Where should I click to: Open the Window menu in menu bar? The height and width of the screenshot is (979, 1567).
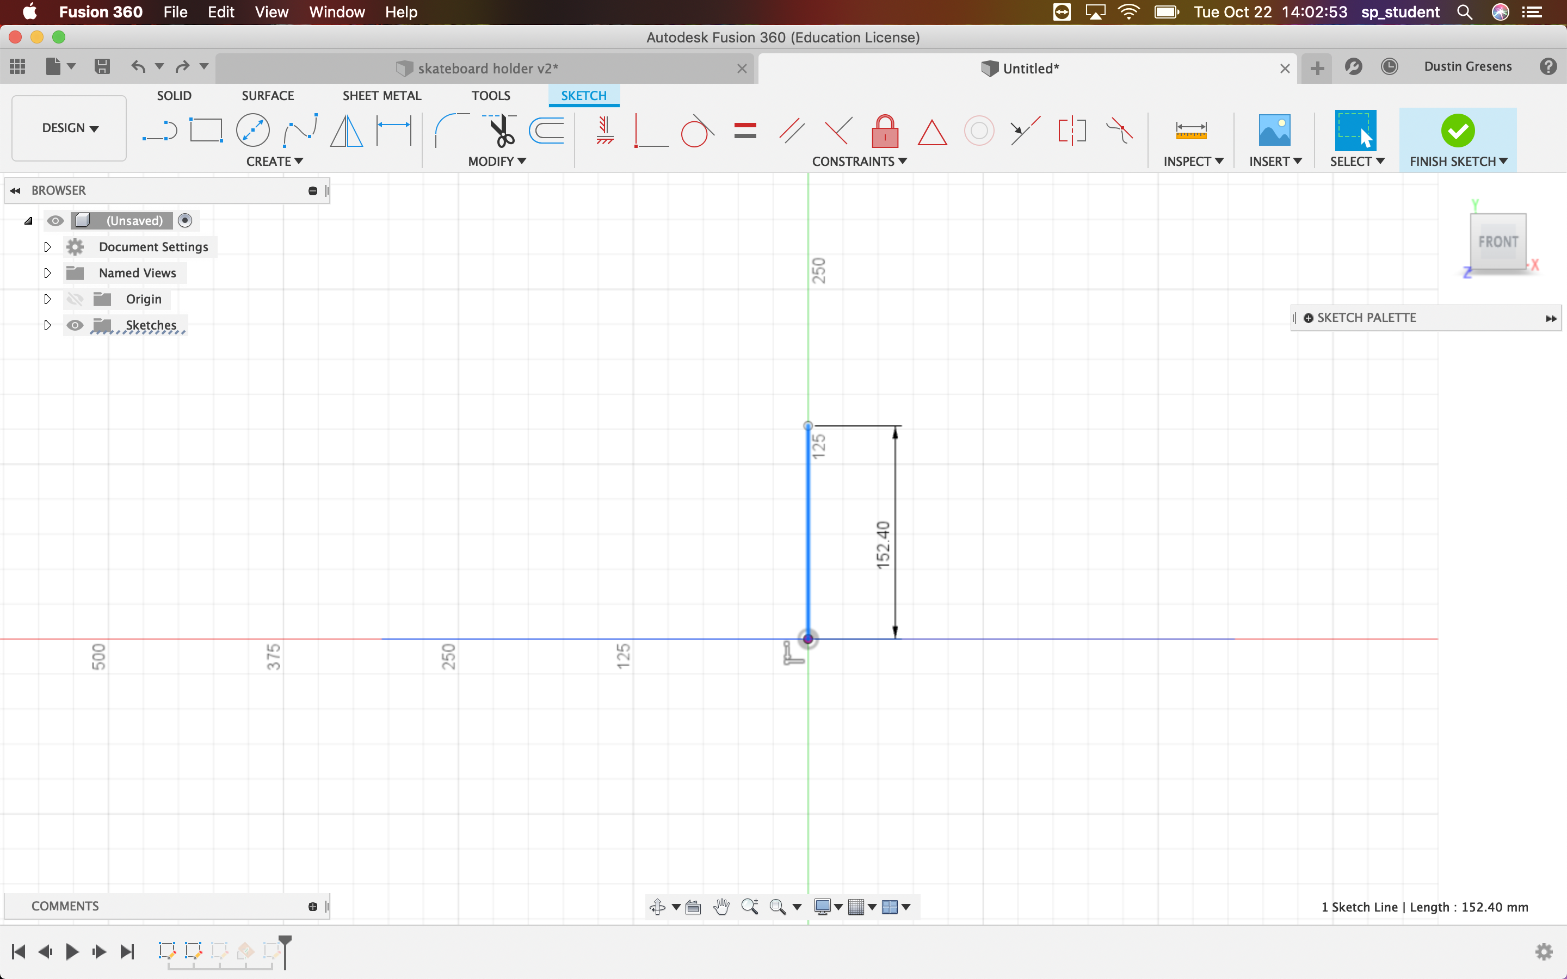point(337,13)
